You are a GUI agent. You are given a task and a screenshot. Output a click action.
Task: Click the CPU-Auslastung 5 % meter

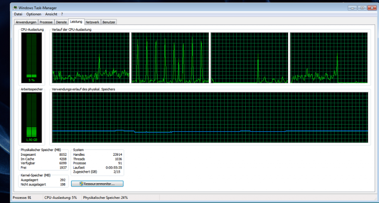click(31, 58)
